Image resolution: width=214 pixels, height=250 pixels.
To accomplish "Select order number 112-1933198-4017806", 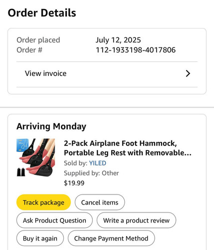I will tap(136, 50).
